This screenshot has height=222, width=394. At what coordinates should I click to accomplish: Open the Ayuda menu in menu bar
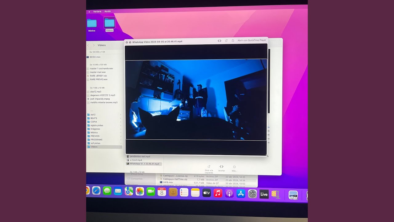[107, 11]
